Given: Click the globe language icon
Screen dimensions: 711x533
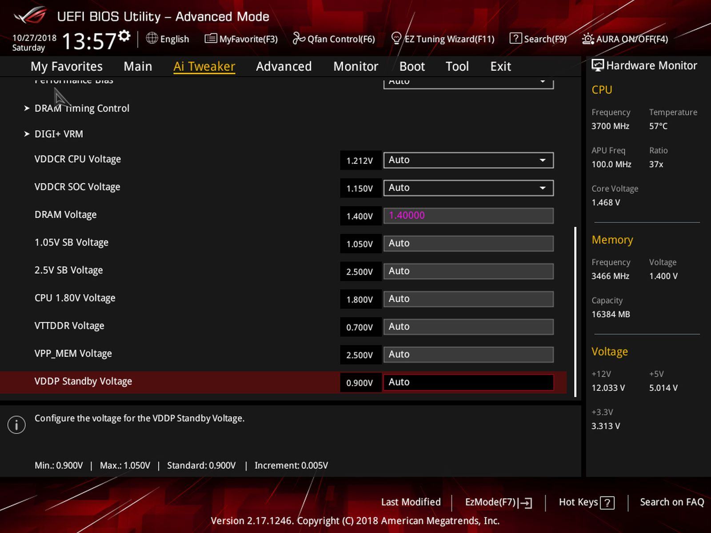Looking at the screenshot, I should [152, 39].
